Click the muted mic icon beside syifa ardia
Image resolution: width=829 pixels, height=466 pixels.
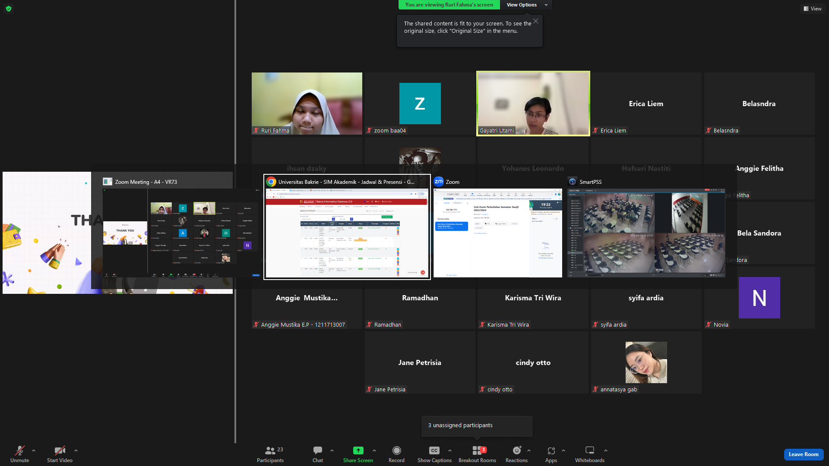596,324
